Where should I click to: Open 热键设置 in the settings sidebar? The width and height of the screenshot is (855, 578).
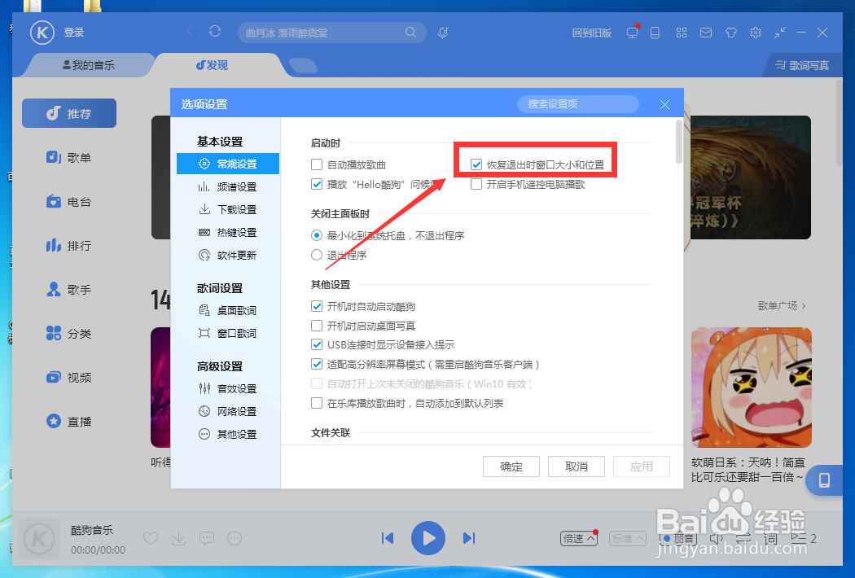tap(227, 232)
